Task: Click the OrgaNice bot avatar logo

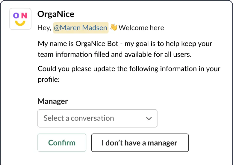Action: 20,19
